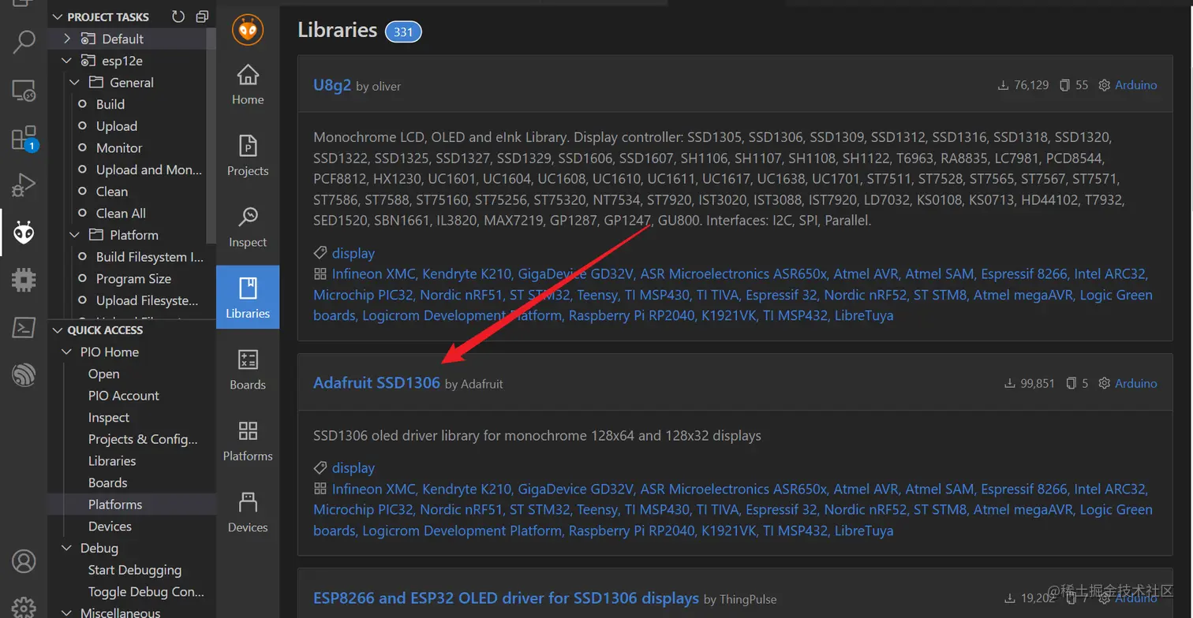The width and height of the screenshot is (1193, 618).
Task: Select the PlatformIO alien icon in activity bar
Action: [24, 233]
